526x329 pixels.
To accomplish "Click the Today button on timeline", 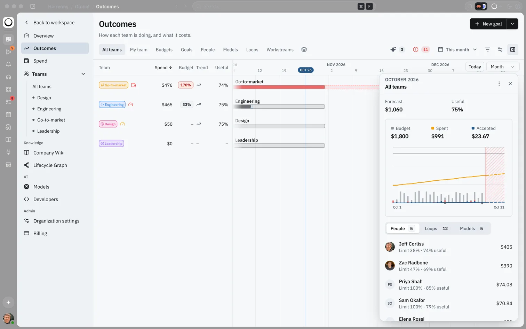I will tap(475, 67).
